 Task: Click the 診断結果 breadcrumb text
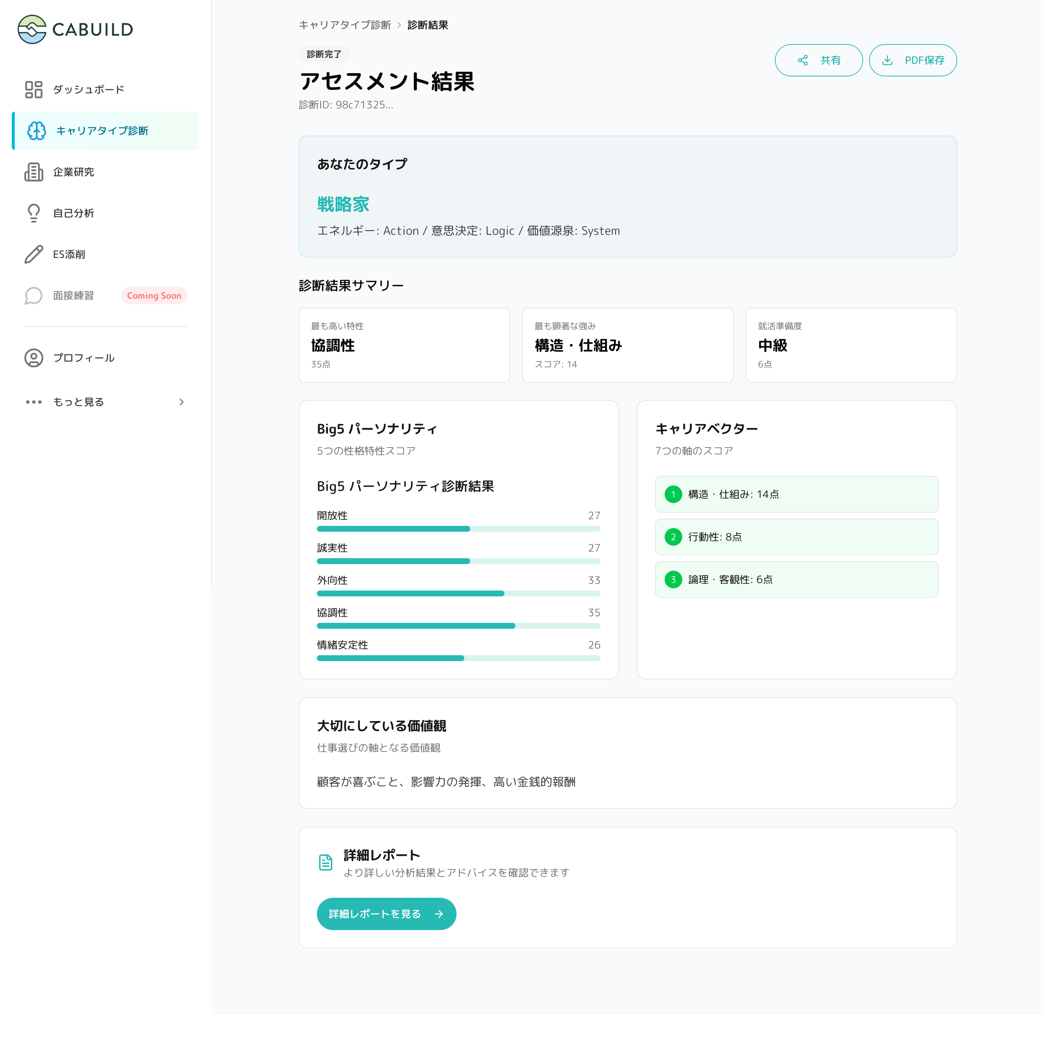pyautogui.click(x=428, y=25)
